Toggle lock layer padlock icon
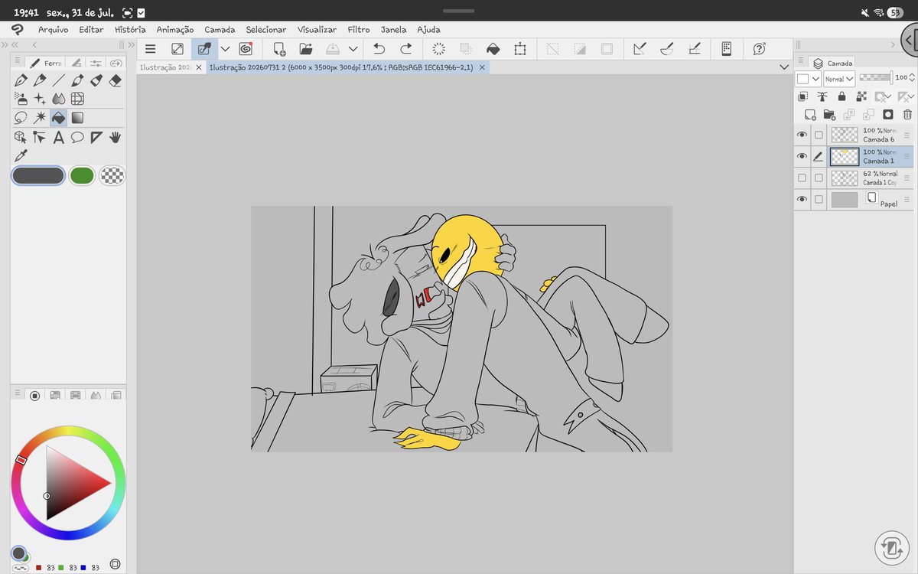 (841, 96)
